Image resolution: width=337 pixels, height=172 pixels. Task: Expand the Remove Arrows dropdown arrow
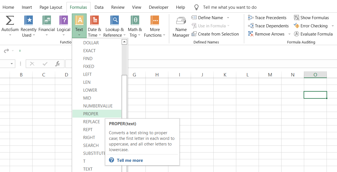(289, 34)
